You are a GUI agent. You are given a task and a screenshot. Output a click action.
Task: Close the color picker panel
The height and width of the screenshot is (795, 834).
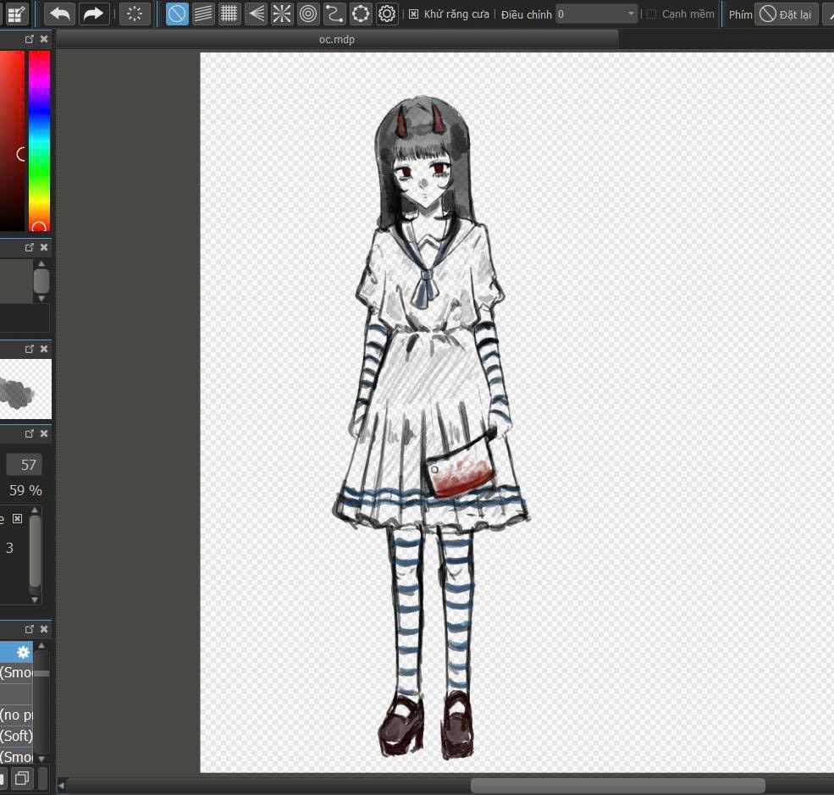[44, 39]
